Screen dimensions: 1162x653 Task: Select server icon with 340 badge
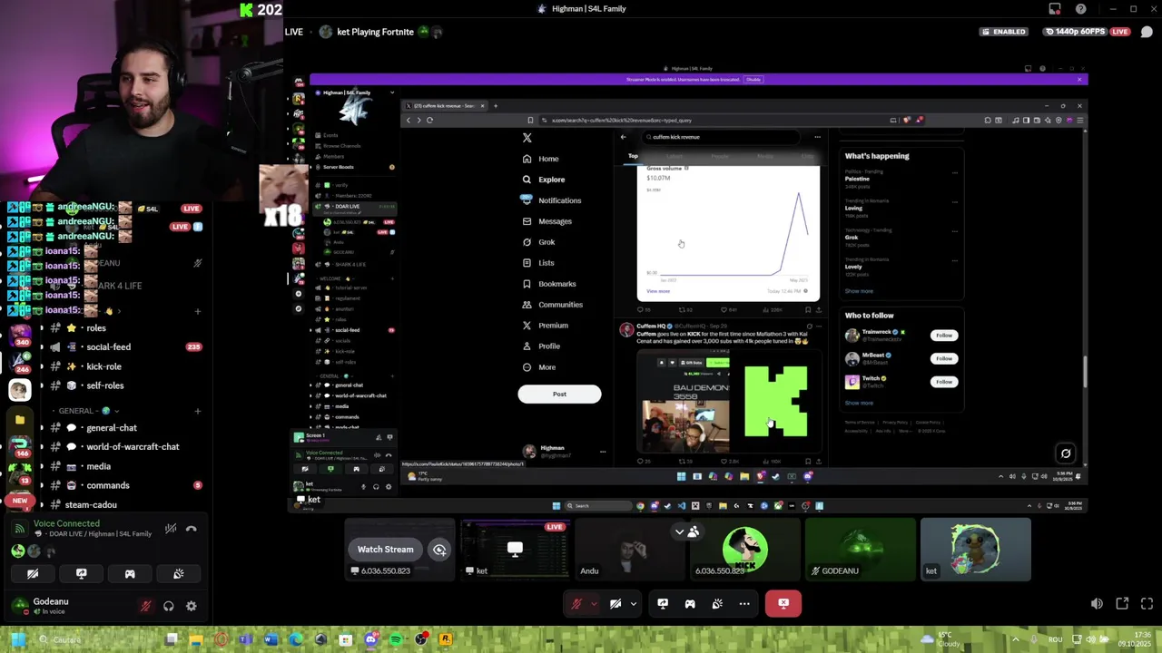pyautogui.click(x=19, y=335)
